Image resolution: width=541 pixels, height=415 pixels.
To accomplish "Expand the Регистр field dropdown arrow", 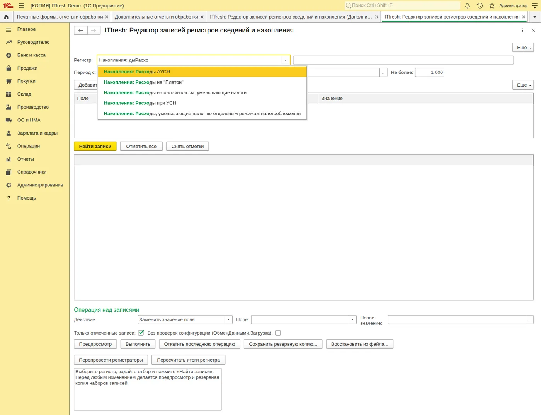I will 286,60.
